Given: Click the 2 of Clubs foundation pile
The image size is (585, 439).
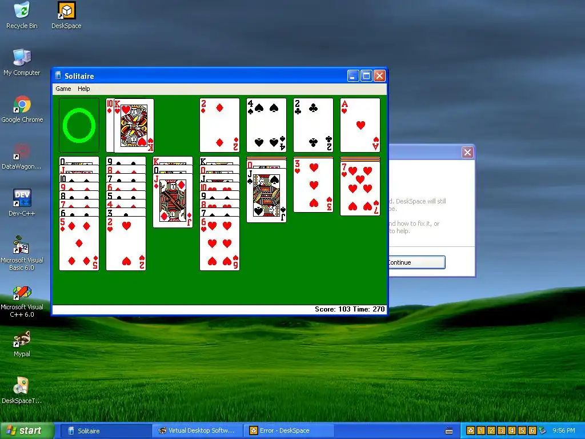Looking at the screenshot, I should (x=314, y=125).
